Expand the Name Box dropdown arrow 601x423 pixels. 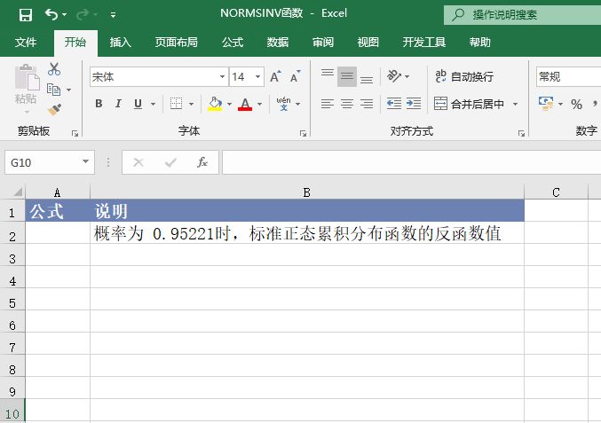coord(86,162)
